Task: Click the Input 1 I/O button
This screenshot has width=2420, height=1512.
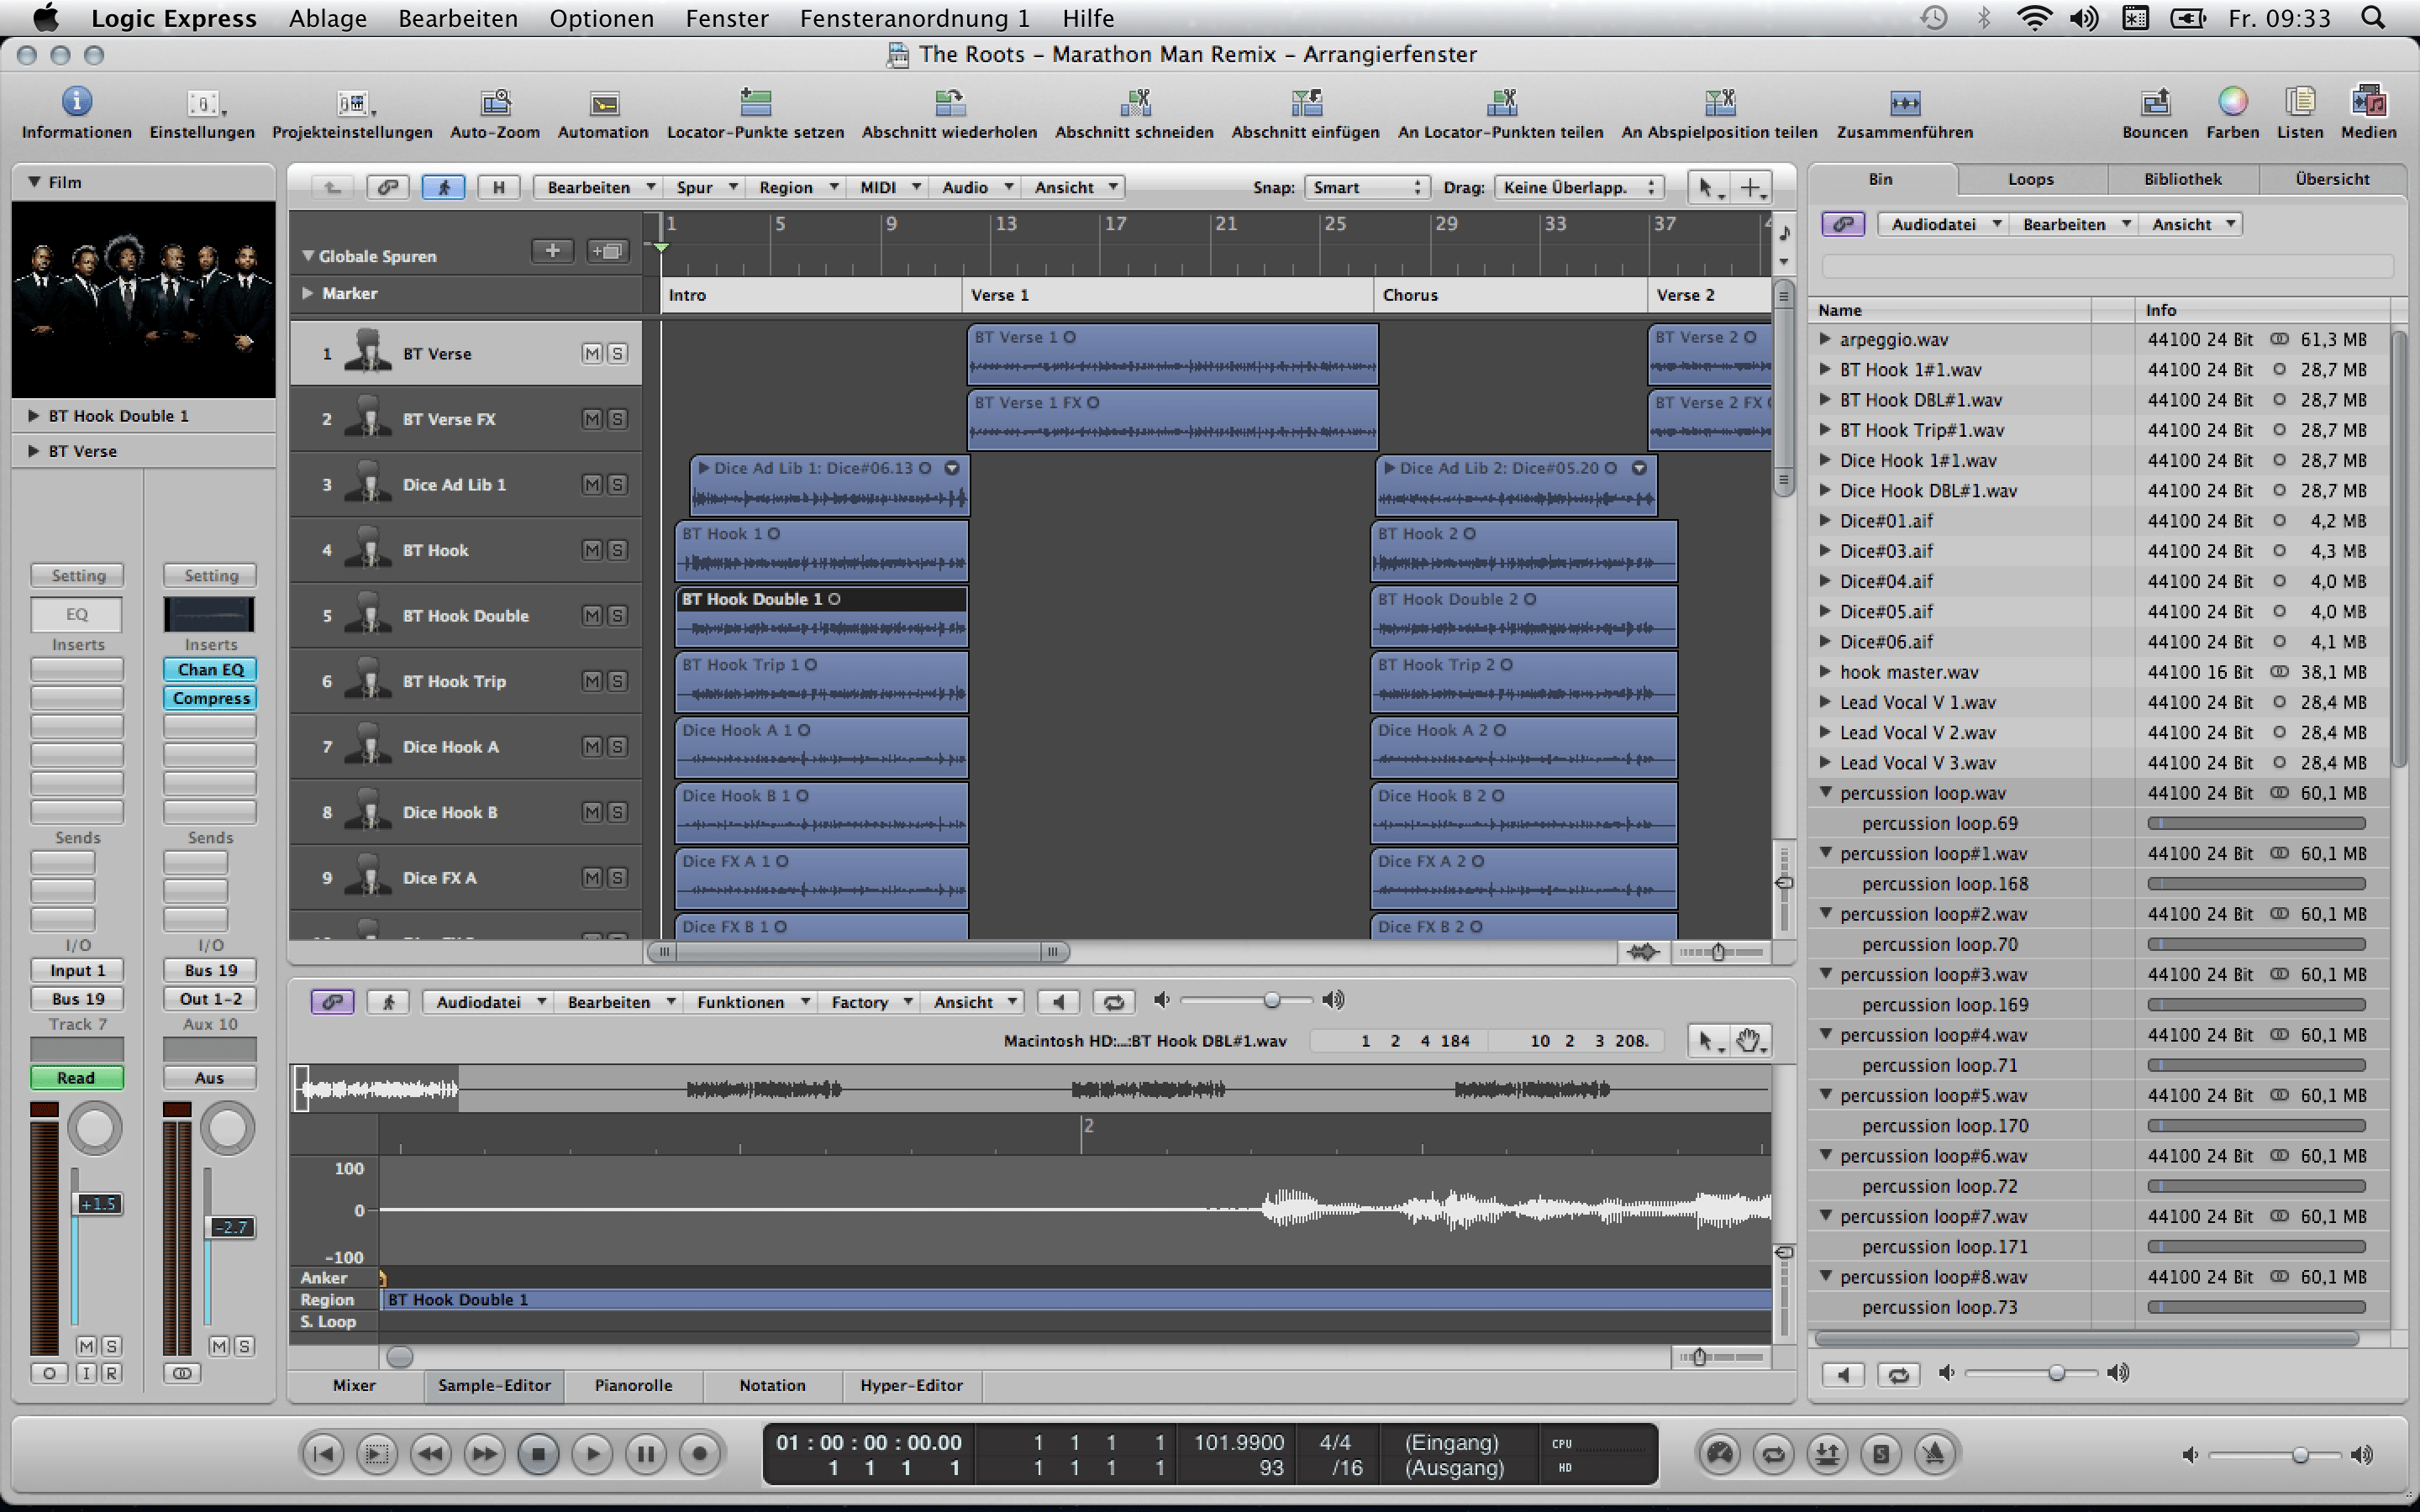Action: click(x=77, y=971)
